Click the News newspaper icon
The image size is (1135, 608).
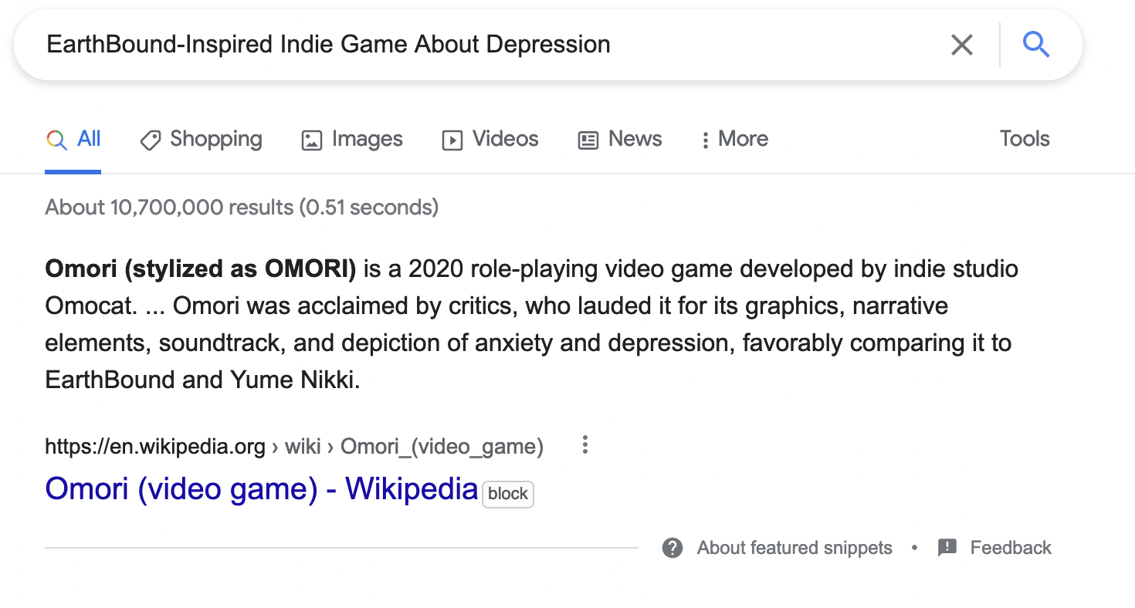pyautogui.click(x=588, y=140)
